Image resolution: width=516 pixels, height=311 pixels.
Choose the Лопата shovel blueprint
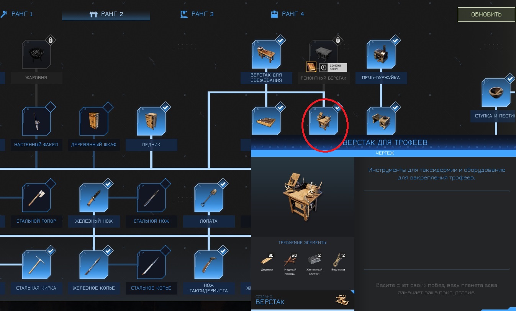tap(209, 198)
